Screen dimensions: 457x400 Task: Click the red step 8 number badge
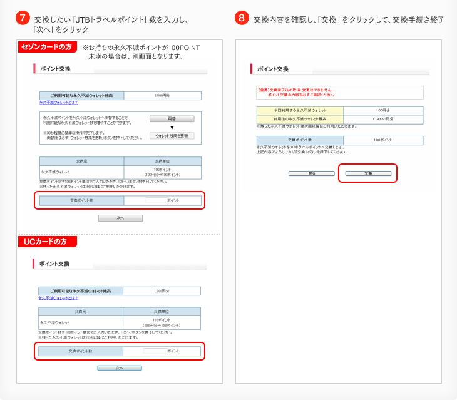tap(242, 18)
